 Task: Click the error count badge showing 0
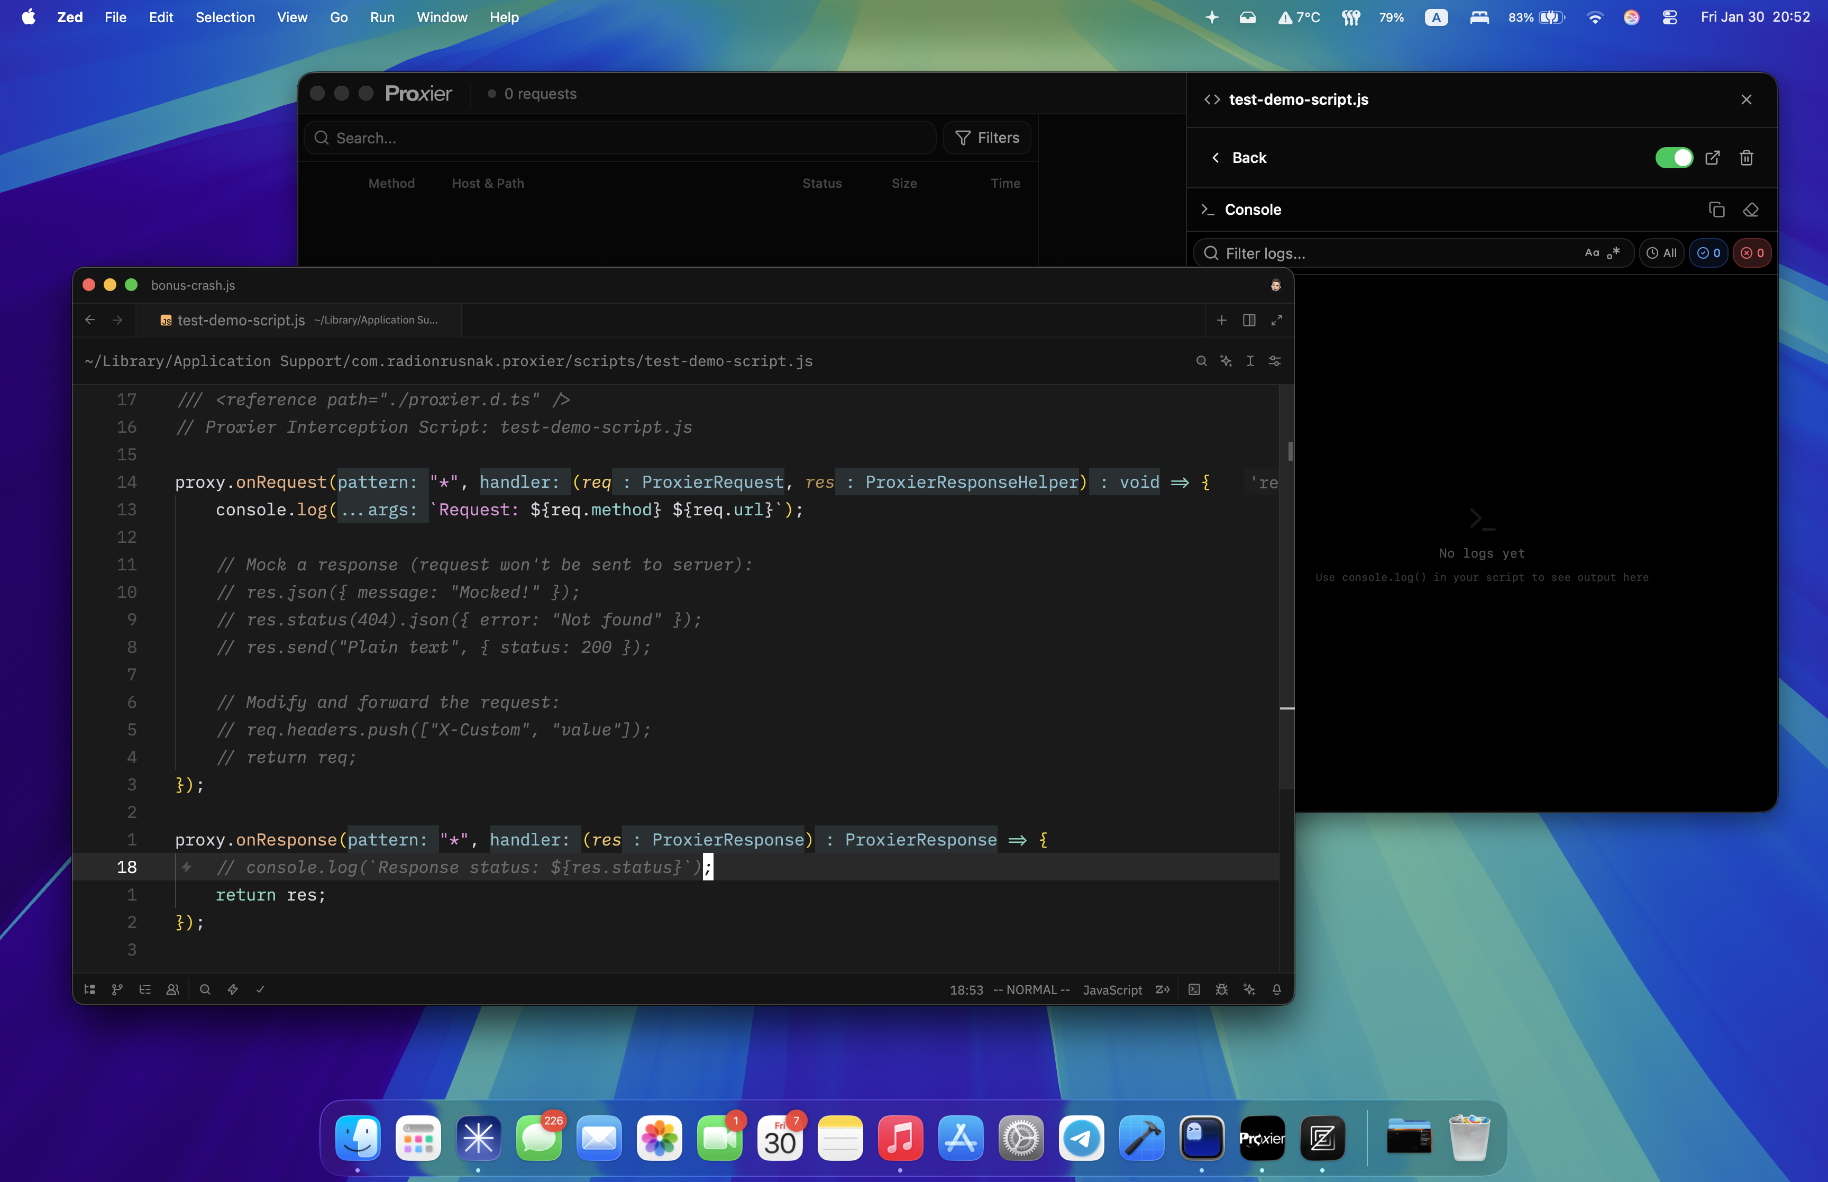pyautogui.click(x=1753, y=252)
